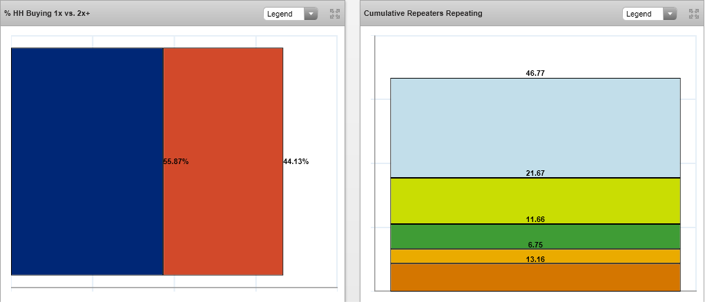
Task: Click the 44.13% data label
Action: [296, 161]
